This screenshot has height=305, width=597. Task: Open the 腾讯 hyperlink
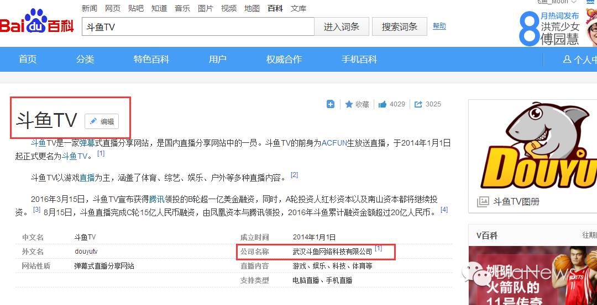(156, 199)
